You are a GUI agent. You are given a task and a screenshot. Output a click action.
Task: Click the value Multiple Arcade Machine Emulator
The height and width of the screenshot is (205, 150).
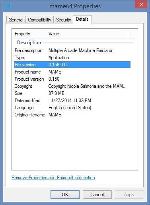(80, 50)
